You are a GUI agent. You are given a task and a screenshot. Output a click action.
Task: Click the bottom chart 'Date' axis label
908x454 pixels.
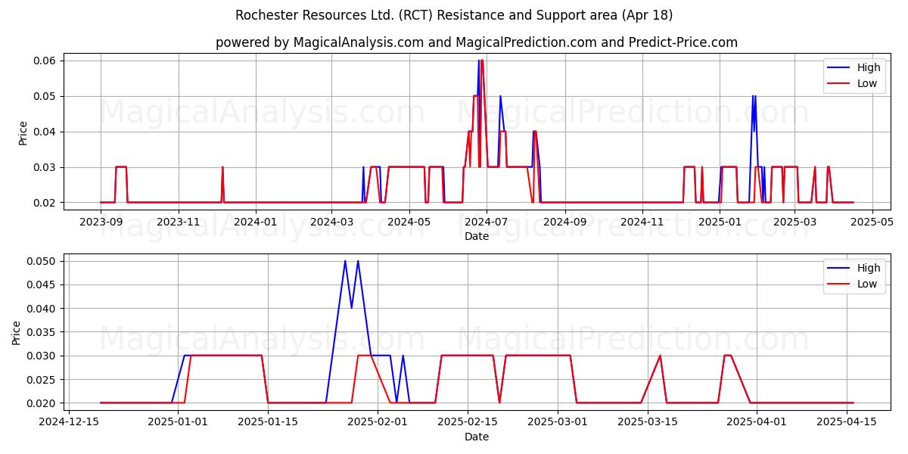click(x=477, y=437)
